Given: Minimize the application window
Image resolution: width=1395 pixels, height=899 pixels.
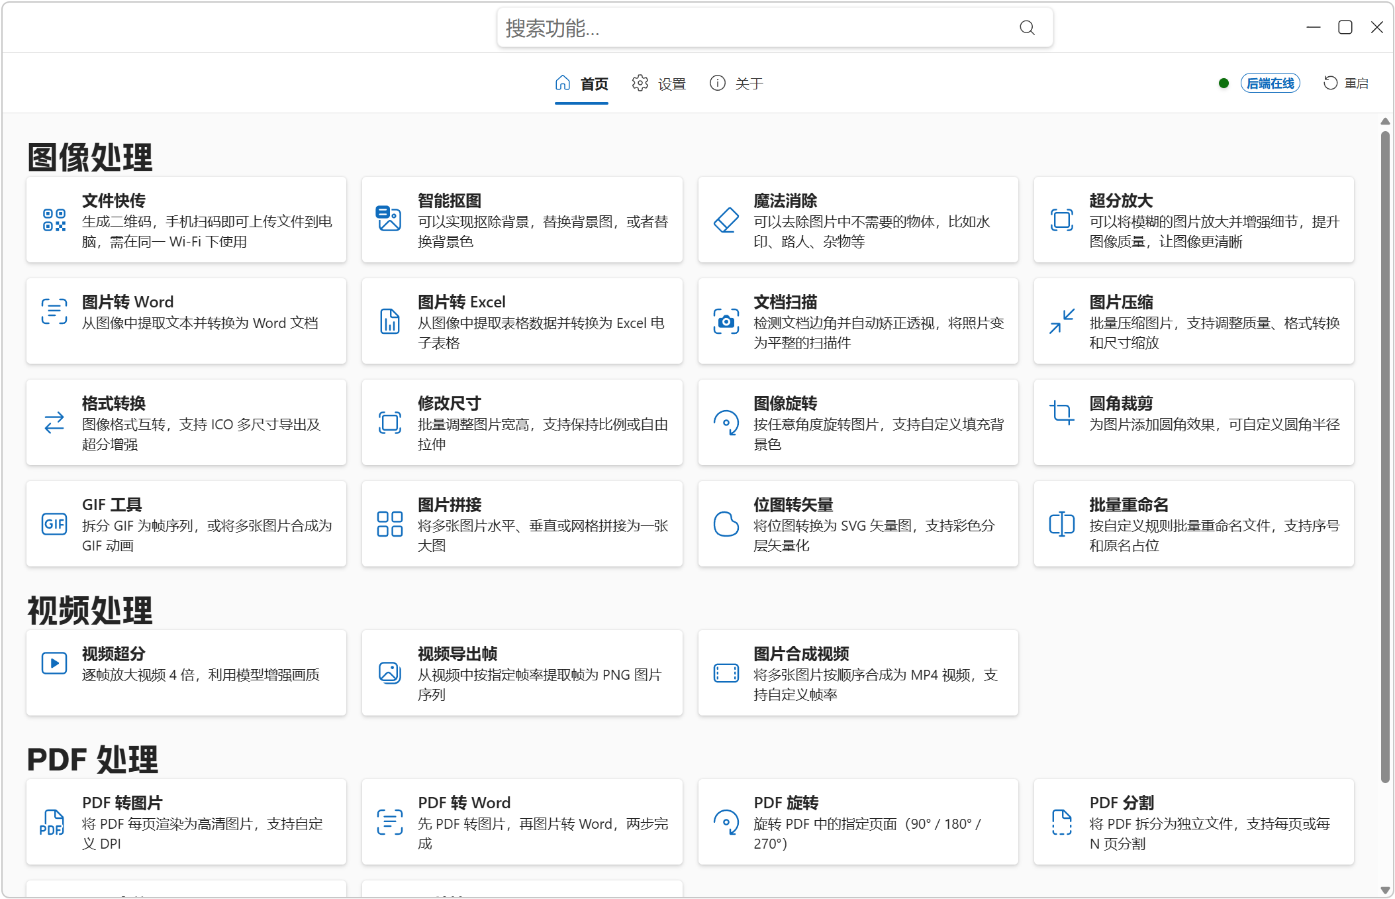Looking at the screenshot, I should 1314,27.
